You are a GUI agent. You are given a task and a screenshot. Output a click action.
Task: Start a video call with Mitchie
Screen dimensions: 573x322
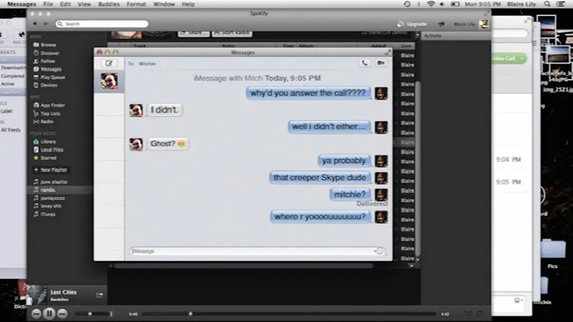click(x=381, y=63)
